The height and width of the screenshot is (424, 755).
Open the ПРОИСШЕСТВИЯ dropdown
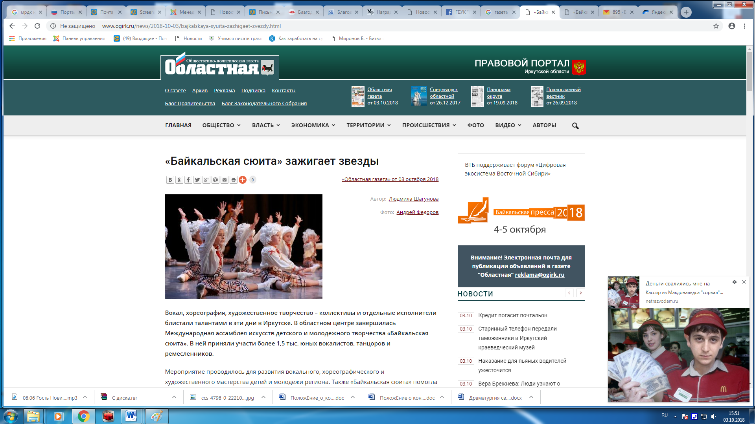[429, 125]
